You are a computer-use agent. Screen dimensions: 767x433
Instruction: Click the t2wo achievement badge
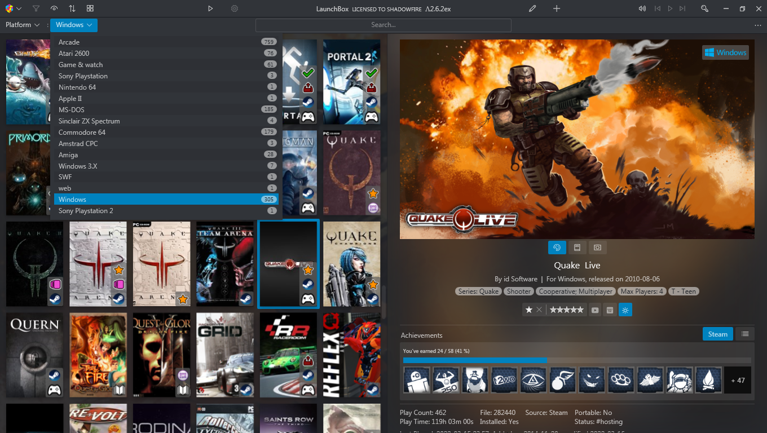tap(504, 380)
